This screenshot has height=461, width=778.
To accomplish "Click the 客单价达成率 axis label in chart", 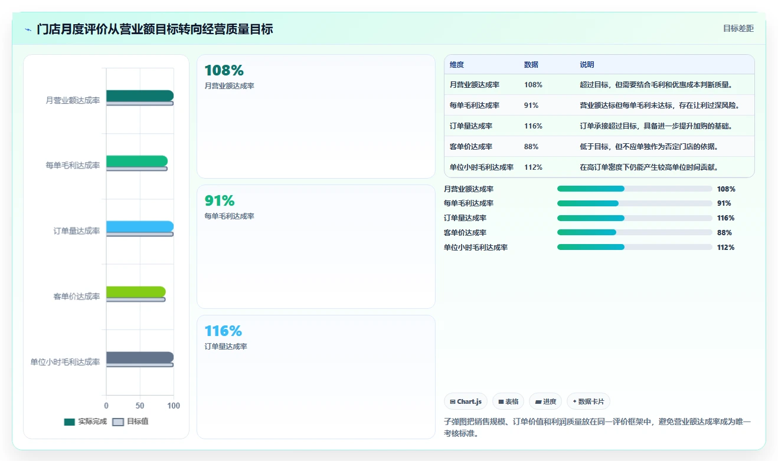I will point(77,297).
